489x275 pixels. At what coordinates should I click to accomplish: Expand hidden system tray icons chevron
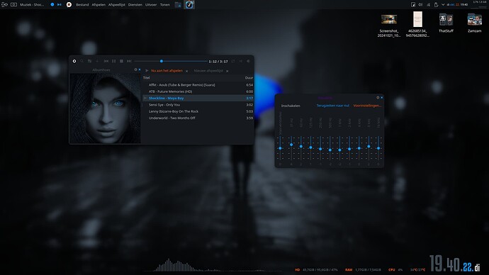443,5
